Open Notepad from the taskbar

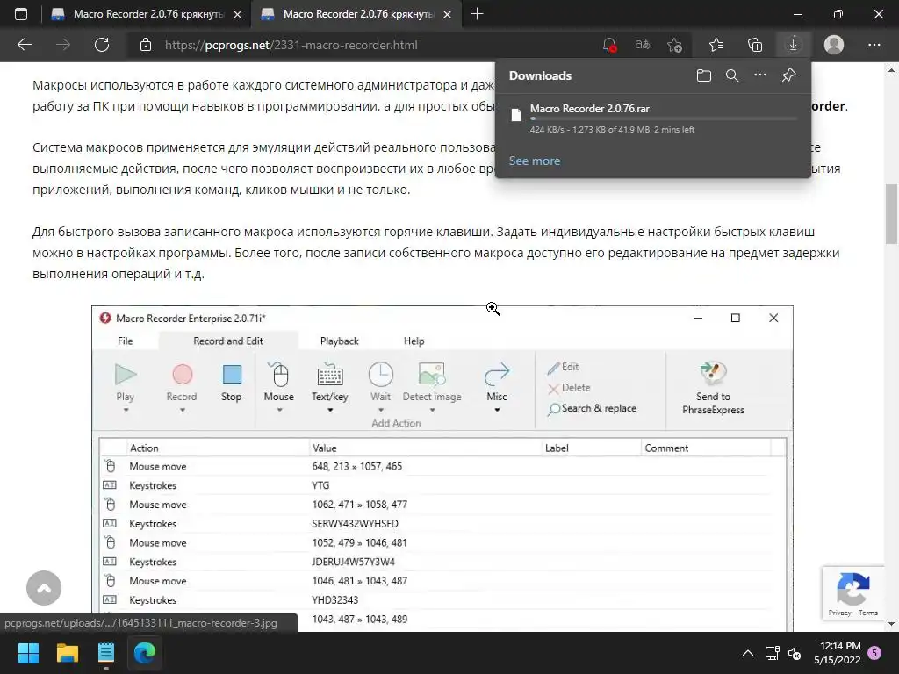(106, 653)
